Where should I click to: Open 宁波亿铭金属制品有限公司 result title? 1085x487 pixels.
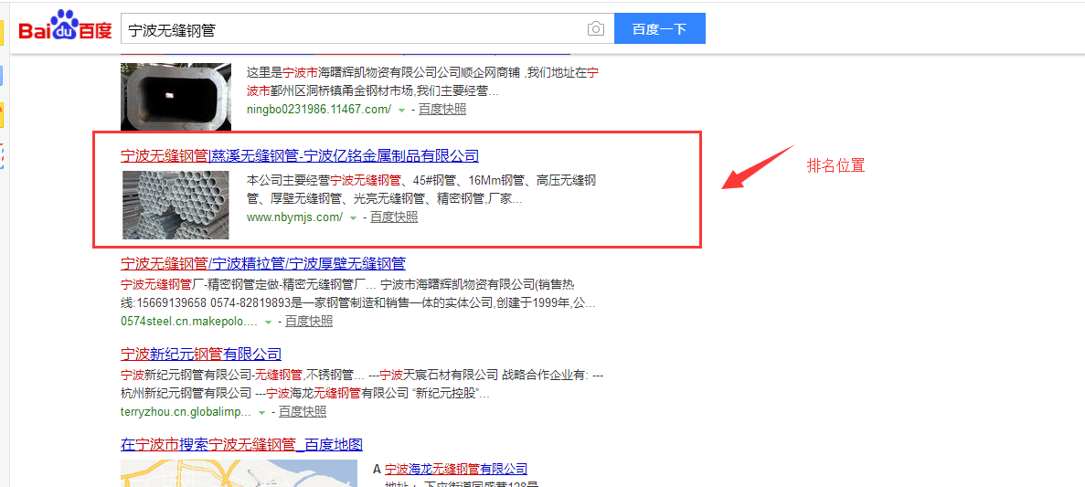pyautogui.click(x=300, y=155)
